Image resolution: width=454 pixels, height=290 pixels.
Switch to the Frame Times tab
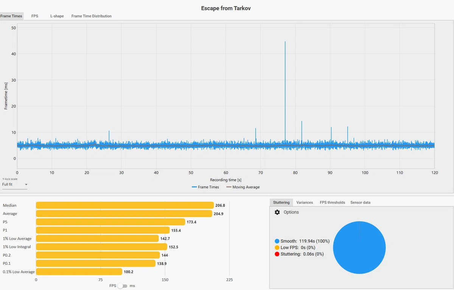point(11,16)
